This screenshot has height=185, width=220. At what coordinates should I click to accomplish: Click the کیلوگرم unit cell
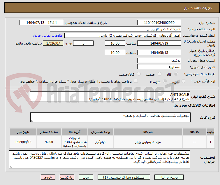(x=101, y=142)
